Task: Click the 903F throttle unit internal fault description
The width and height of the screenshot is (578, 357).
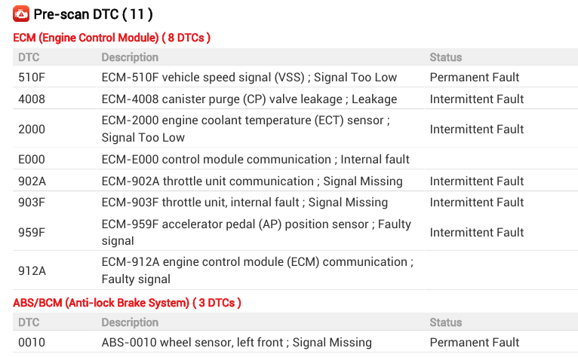Action: pos(244,202)
